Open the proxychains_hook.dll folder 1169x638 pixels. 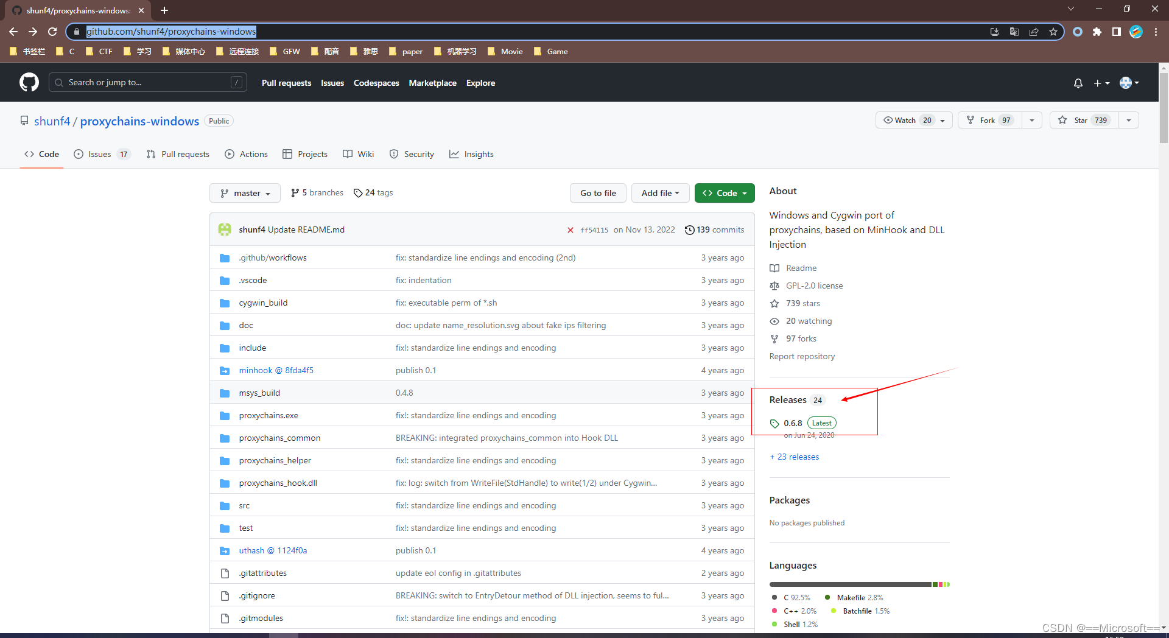tap(278, 483)
